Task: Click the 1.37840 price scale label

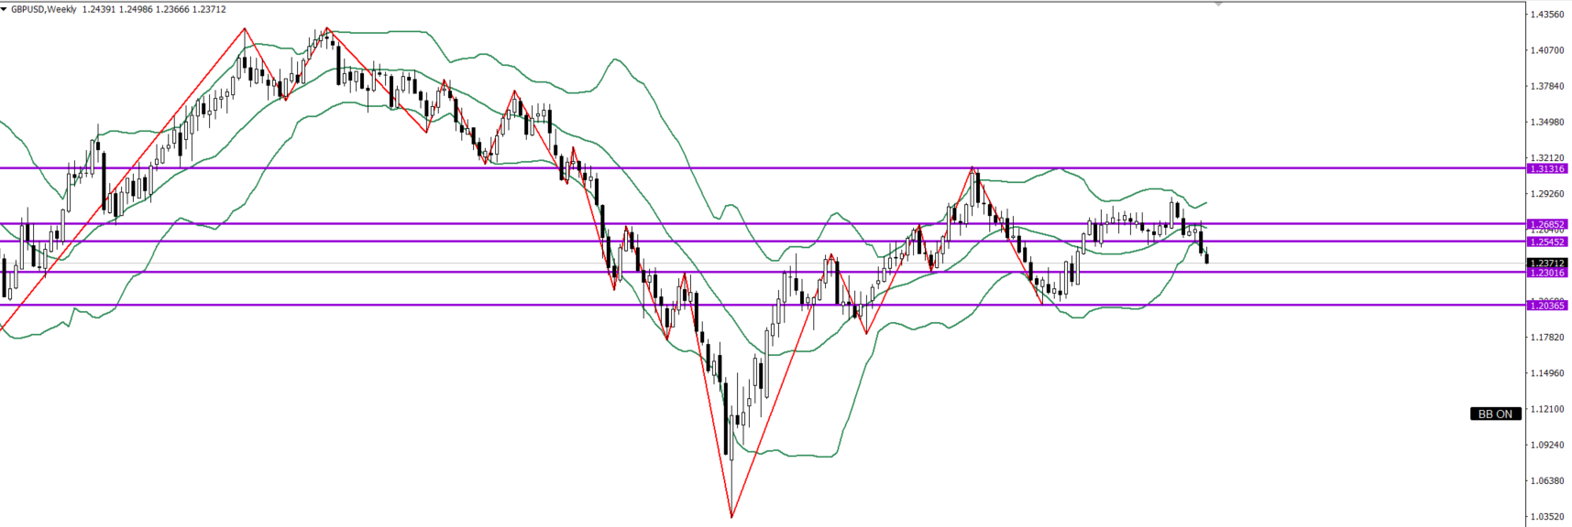Action: tap(1547, 86)
